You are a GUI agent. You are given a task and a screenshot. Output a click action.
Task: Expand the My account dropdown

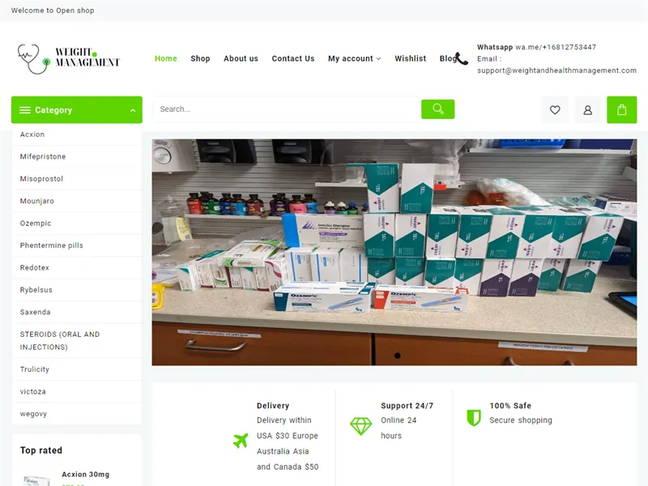[x=354, y=58]
